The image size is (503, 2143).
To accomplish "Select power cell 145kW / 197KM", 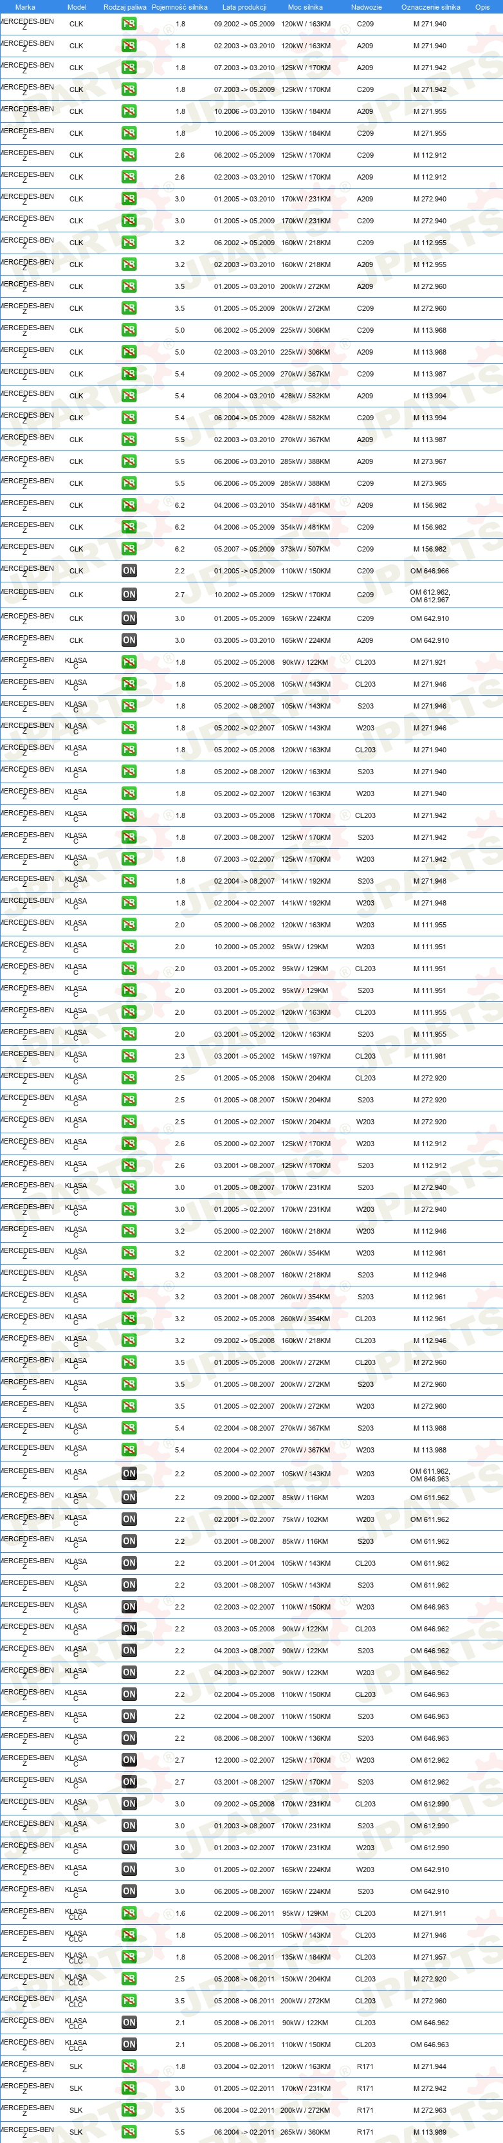I will point(305,1057).
